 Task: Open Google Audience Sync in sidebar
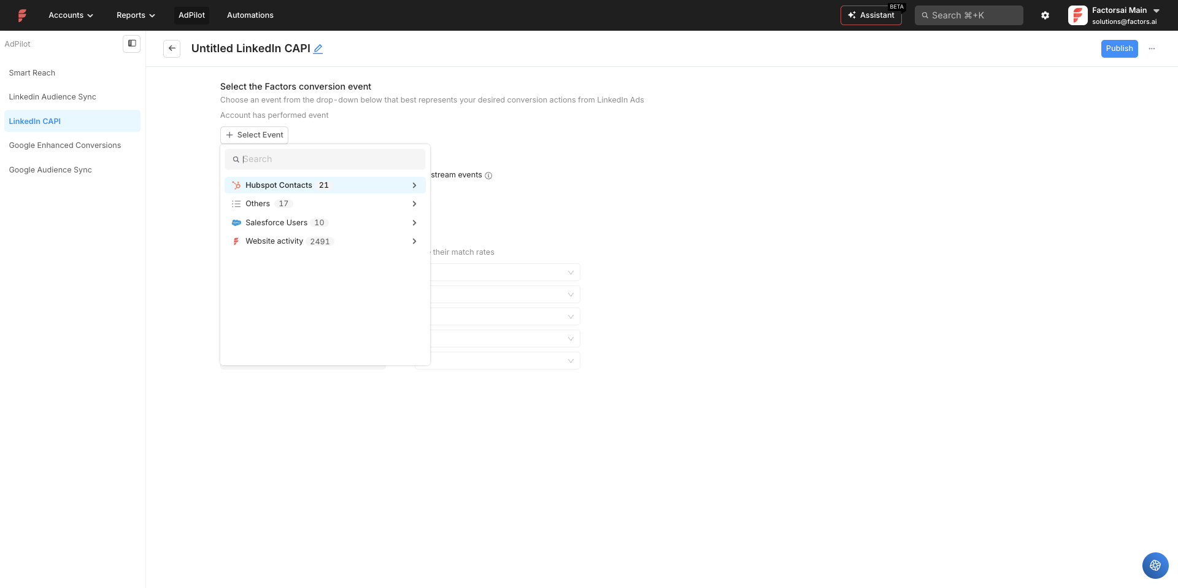72,170
